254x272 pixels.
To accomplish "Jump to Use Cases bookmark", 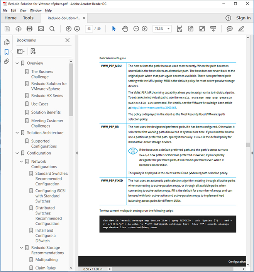I will tap(40, 104).
